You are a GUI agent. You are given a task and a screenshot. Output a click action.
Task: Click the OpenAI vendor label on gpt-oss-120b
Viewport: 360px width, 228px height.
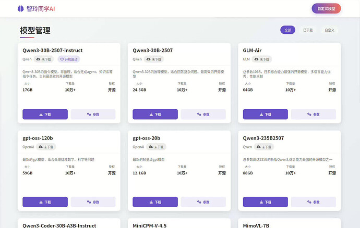tap(28, 147)
